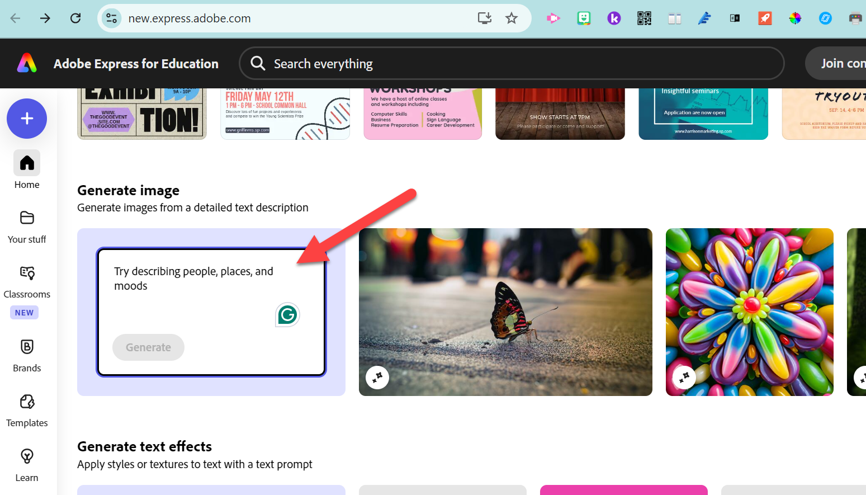
Task: Click the sparkle icon on butterfly image
Action: pyautogui.click(x=377, y=378)
